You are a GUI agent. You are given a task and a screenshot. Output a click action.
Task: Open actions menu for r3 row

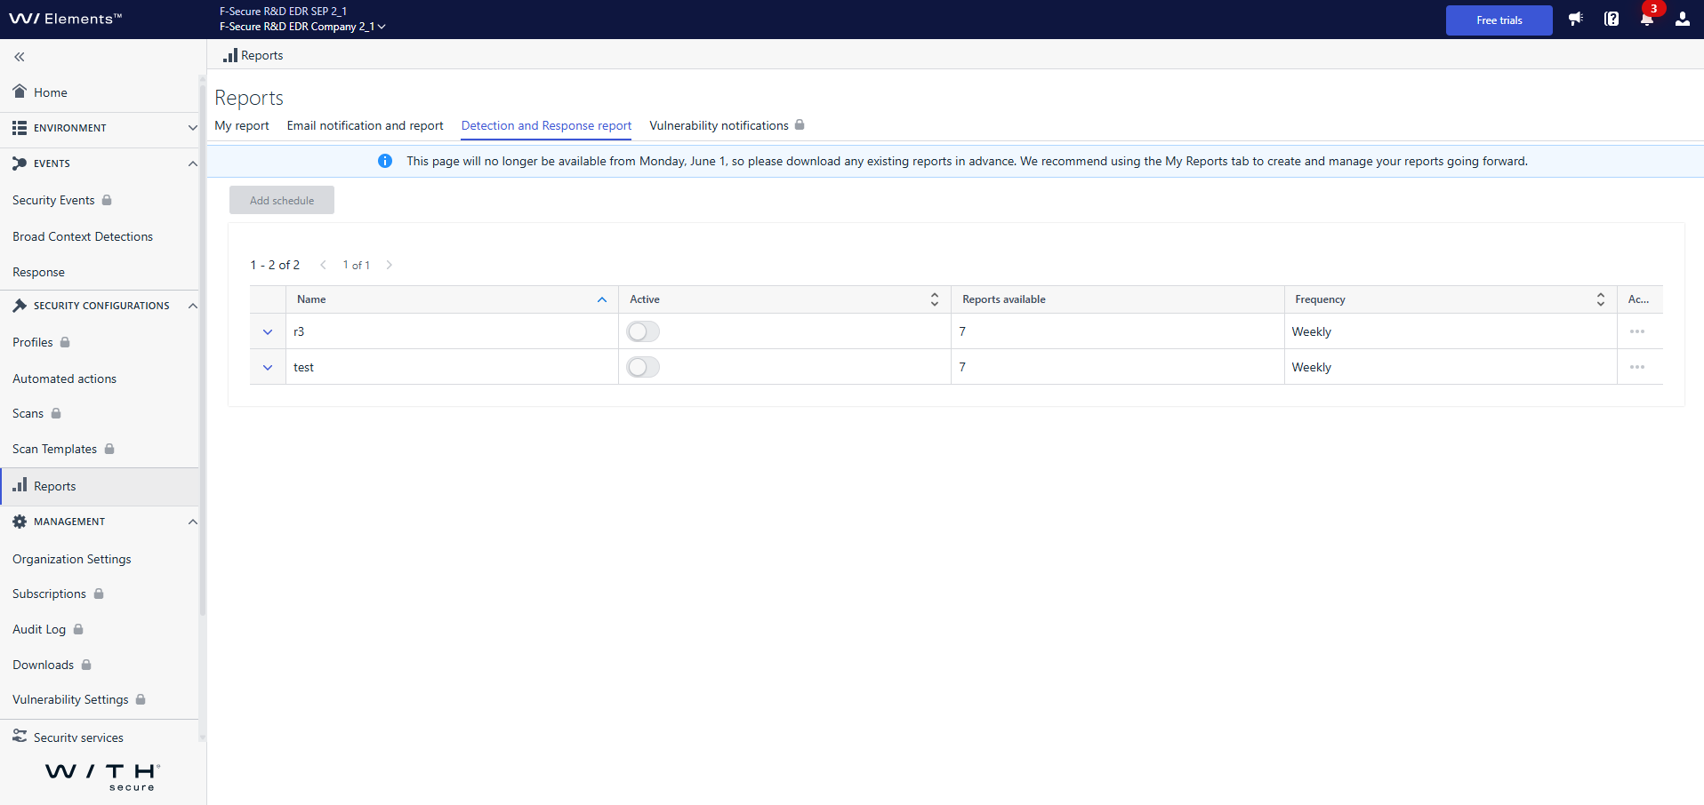coord(1637,331)
